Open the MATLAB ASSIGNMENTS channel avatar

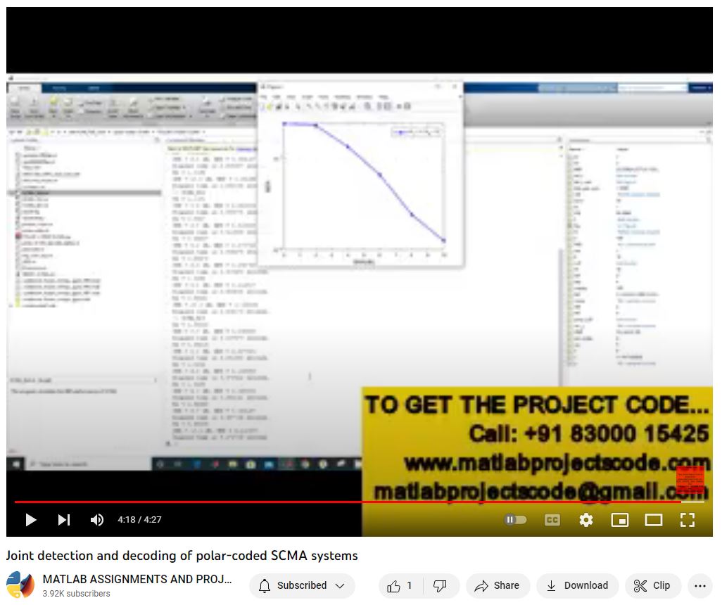point(20,585)
